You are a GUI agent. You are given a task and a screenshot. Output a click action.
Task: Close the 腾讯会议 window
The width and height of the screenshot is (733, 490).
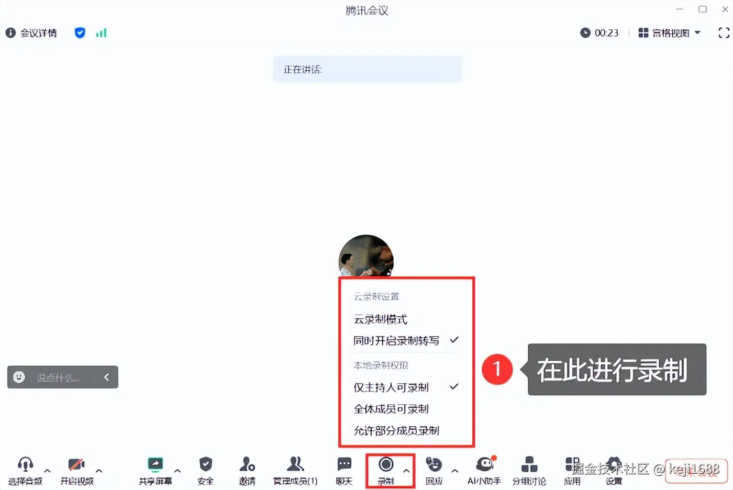tap(725, 9)
